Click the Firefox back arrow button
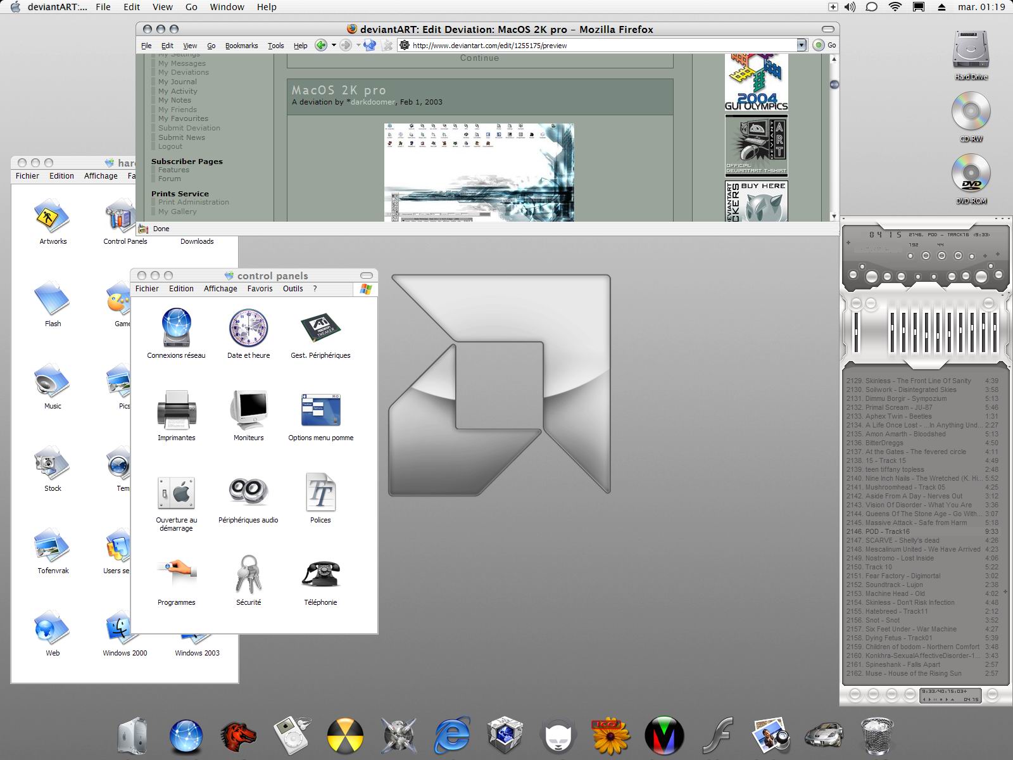 (321, 45)
